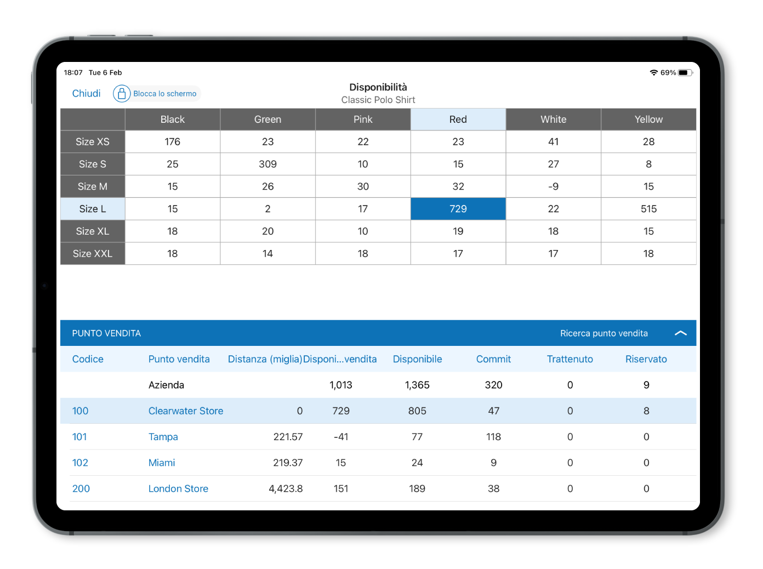The width and height of the screenshot is (763, 569).
Task: Select cell 14 for Green Size XXL
Action: (x=267, y=254)
